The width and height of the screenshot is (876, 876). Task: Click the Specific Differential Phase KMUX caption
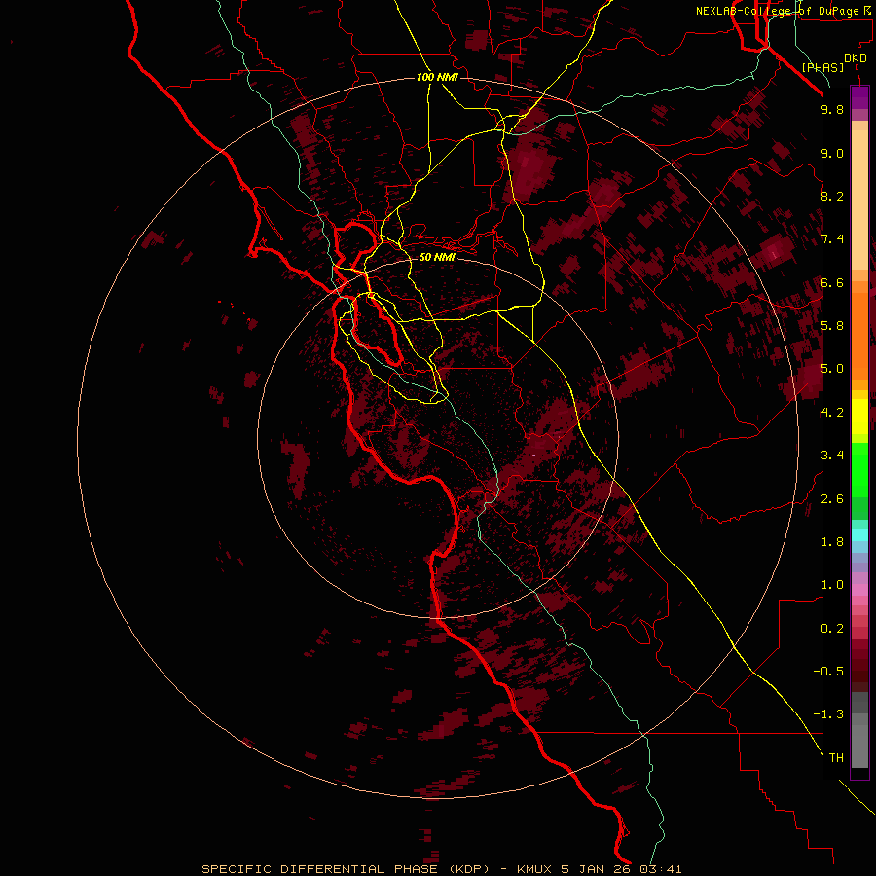click(x=441, y=869)
